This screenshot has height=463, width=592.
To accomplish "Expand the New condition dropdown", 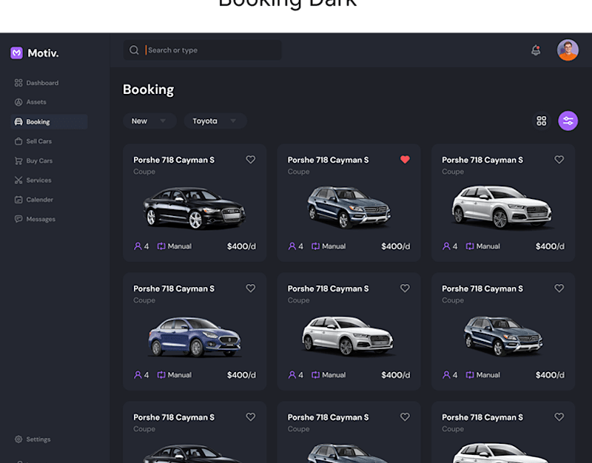I will [x=149, y=121].
